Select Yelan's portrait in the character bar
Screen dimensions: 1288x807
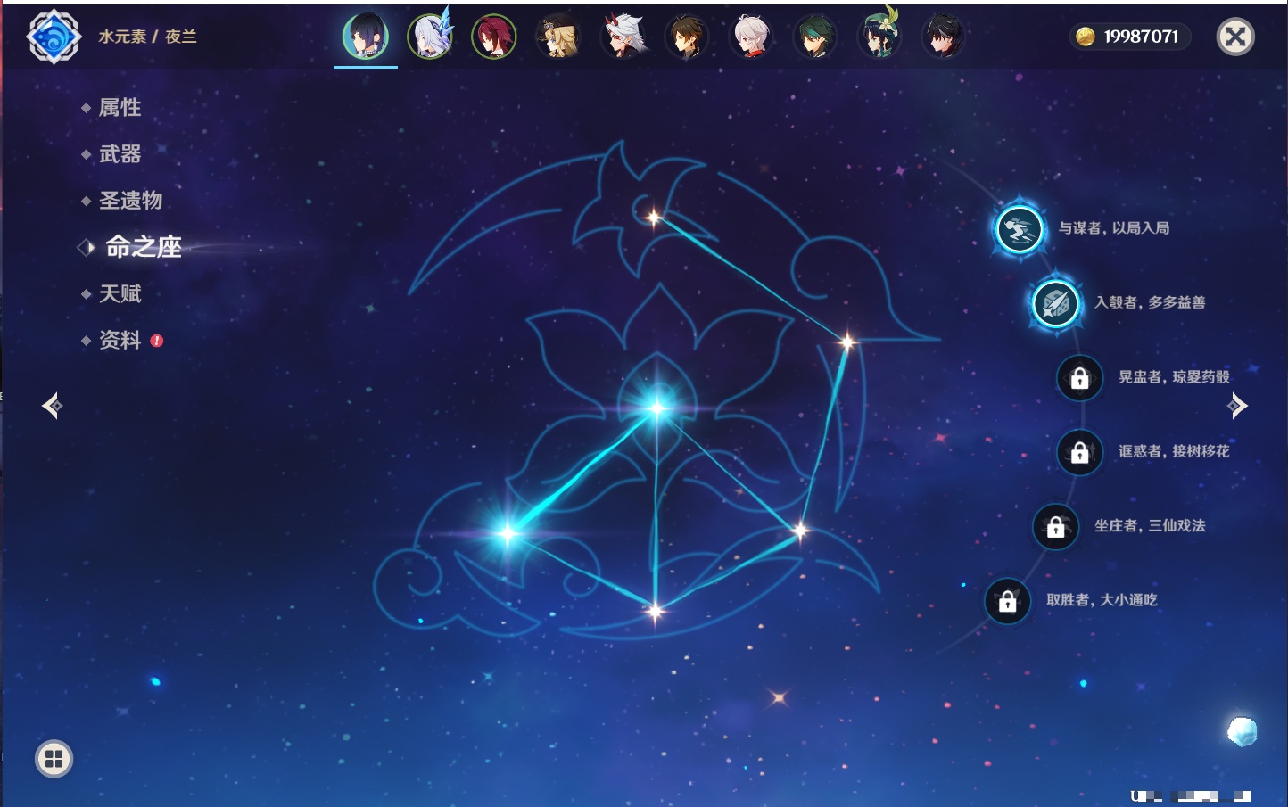pyautogui.click(x=366, y=37)
